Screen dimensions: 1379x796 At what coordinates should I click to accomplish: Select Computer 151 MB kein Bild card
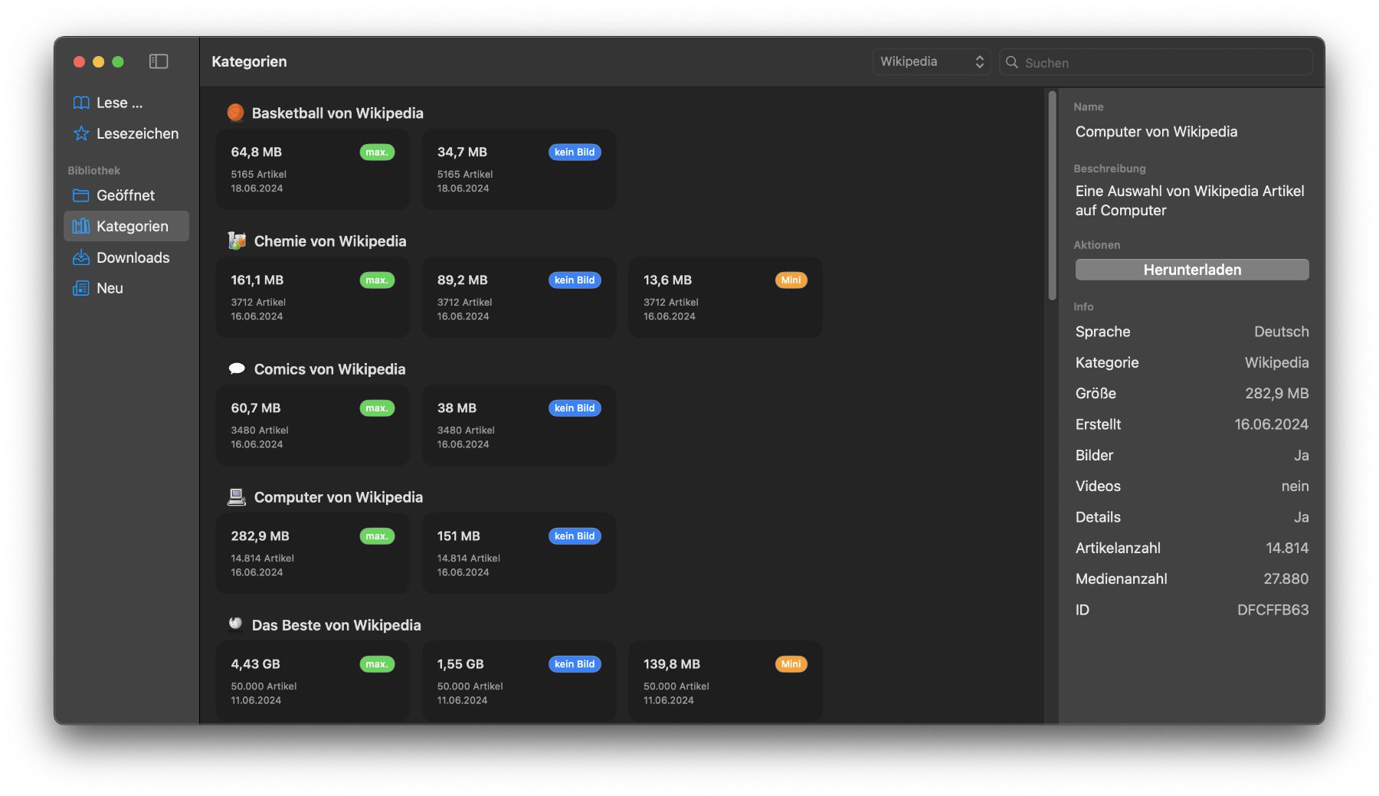click(519, 553)
